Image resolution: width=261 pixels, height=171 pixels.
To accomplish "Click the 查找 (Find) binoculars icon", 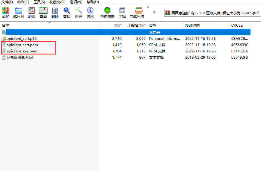I will (67, 13).
